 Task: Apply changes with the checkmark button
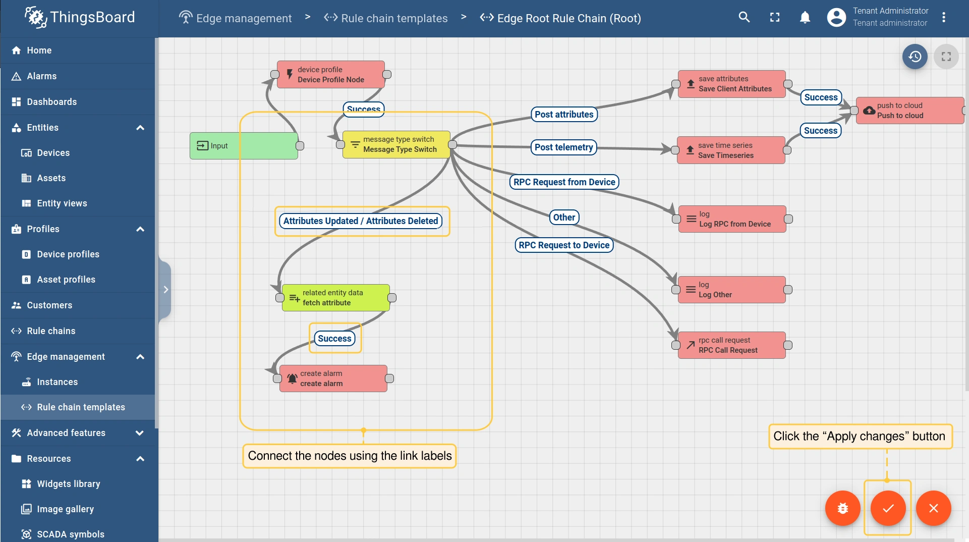click(888, 508)
